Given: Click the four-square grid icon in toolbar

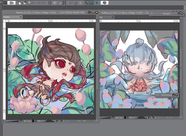Looking at the screenshot, I should pos(5,3).
